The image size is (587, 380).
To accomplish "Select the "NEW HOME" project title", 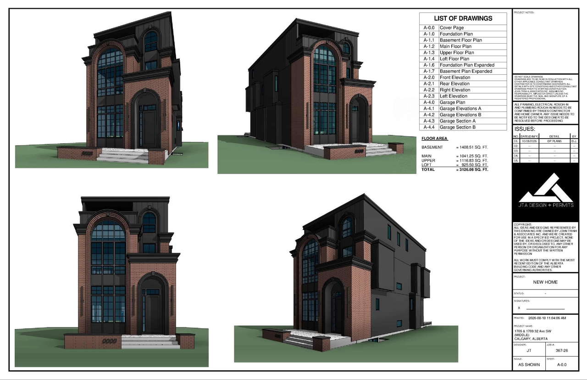I will tap(545, 282).
